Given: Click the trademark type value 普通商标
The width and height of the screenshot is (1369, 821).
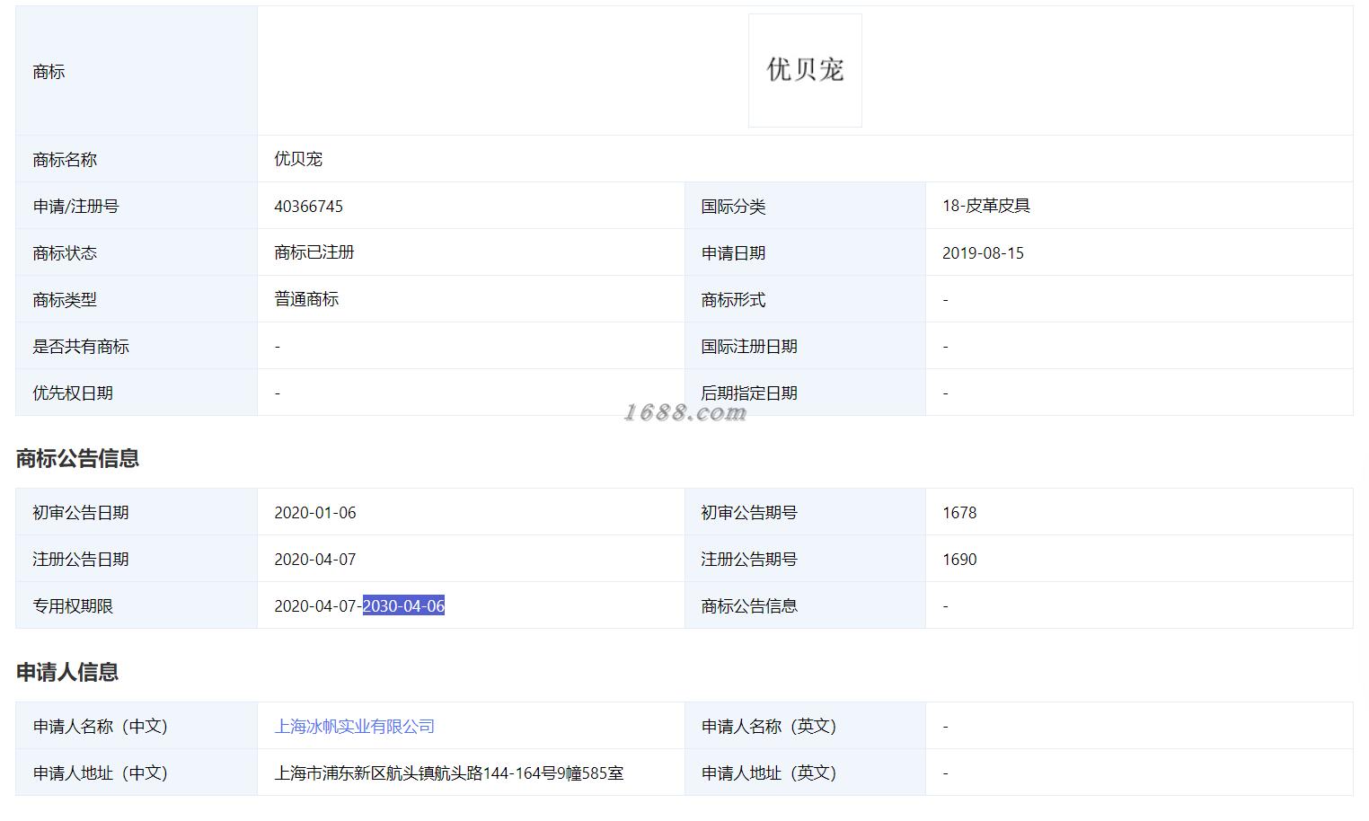Looking at the screenshot, I should (x=306, y=299).
